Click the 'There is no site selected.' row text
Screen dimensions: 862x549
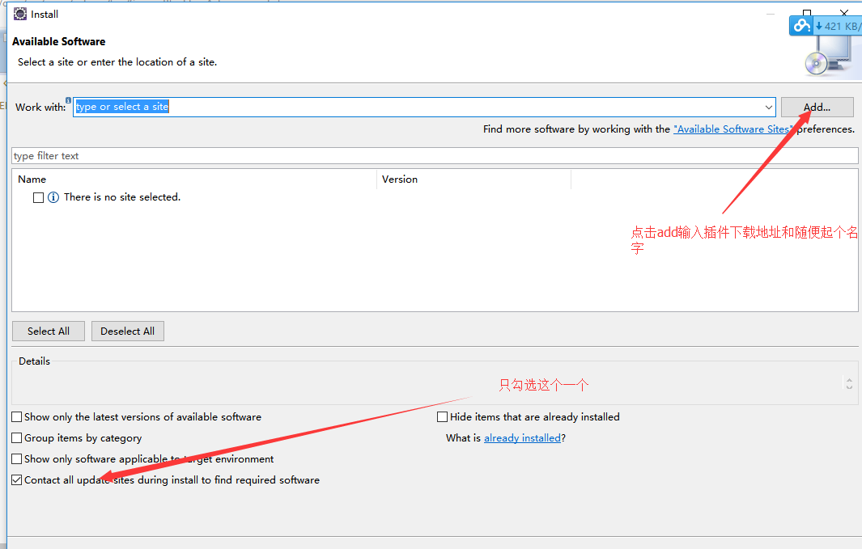coord(122,197)
